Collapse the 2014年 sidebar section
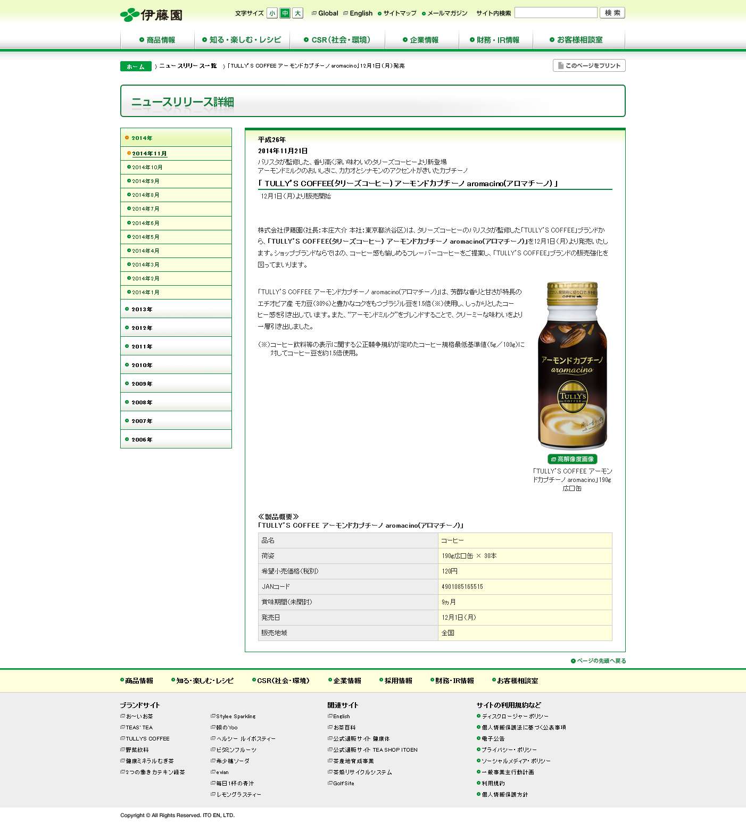 tap(176, 138)
